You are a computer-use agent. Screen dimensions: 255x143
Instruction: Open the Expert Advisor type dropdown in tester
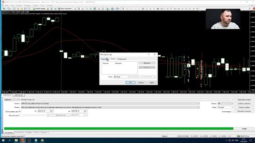pos(12,100)
